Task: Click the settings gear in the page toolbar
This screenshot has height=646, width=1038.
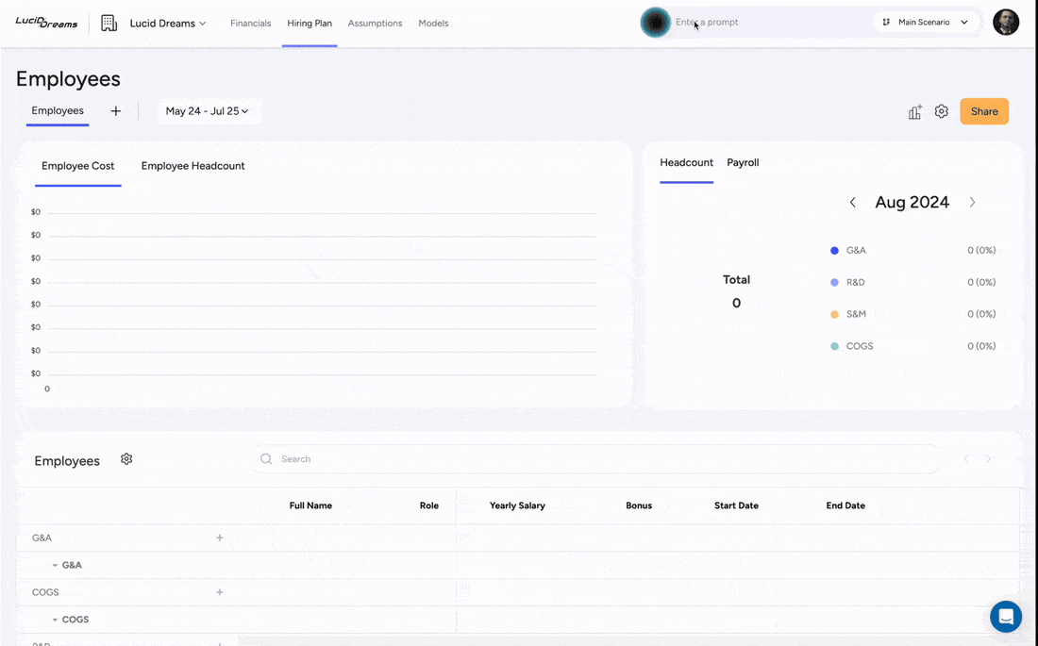Action: (x=941, y=111)
